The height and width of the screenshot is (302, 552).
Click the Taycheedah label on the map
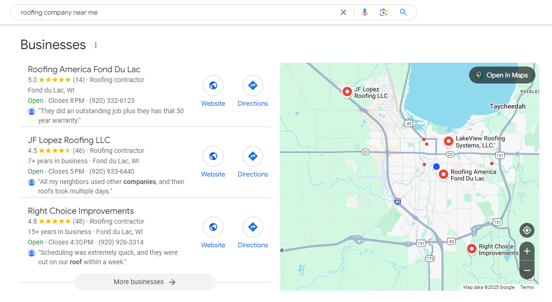[x=507, y=106]
